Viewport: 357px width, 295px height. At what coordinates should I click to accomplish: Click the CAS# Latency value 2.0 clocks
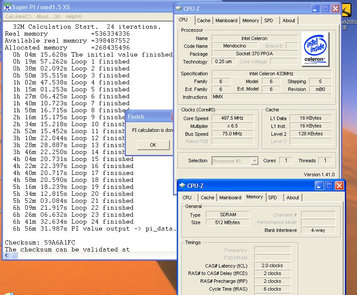click(272, 265)
